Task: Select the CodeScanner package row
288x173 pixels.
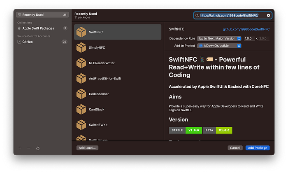Action: (x=118, y=94)
